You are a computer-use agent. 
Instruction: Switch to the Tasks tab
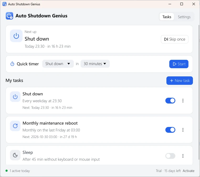(x=167, y=17)
